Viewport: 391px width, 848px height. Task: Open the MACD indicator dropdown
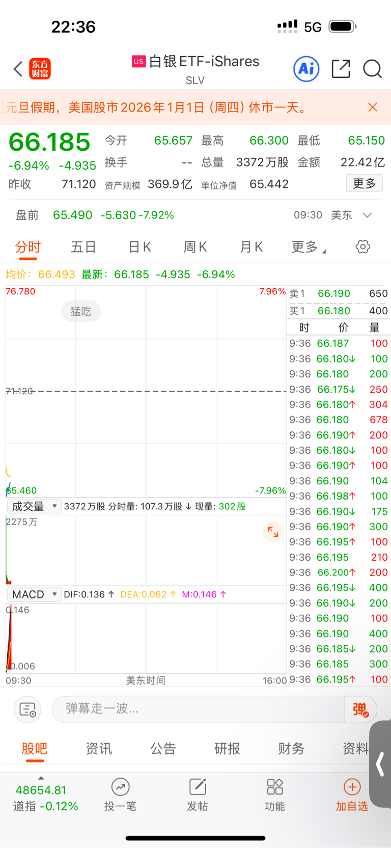[x=34, y=594]
